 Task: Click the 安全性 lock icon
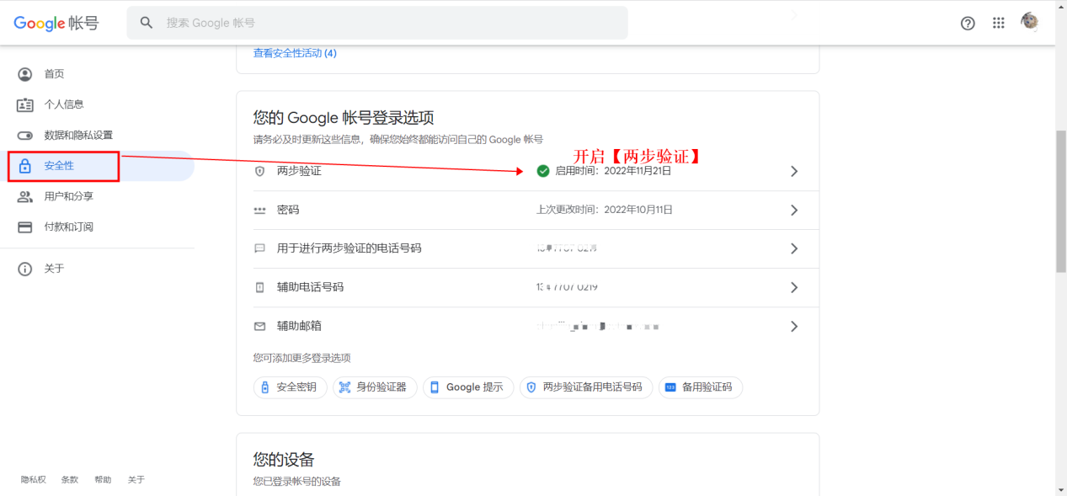pyautogui.click(x=25, y=166)
